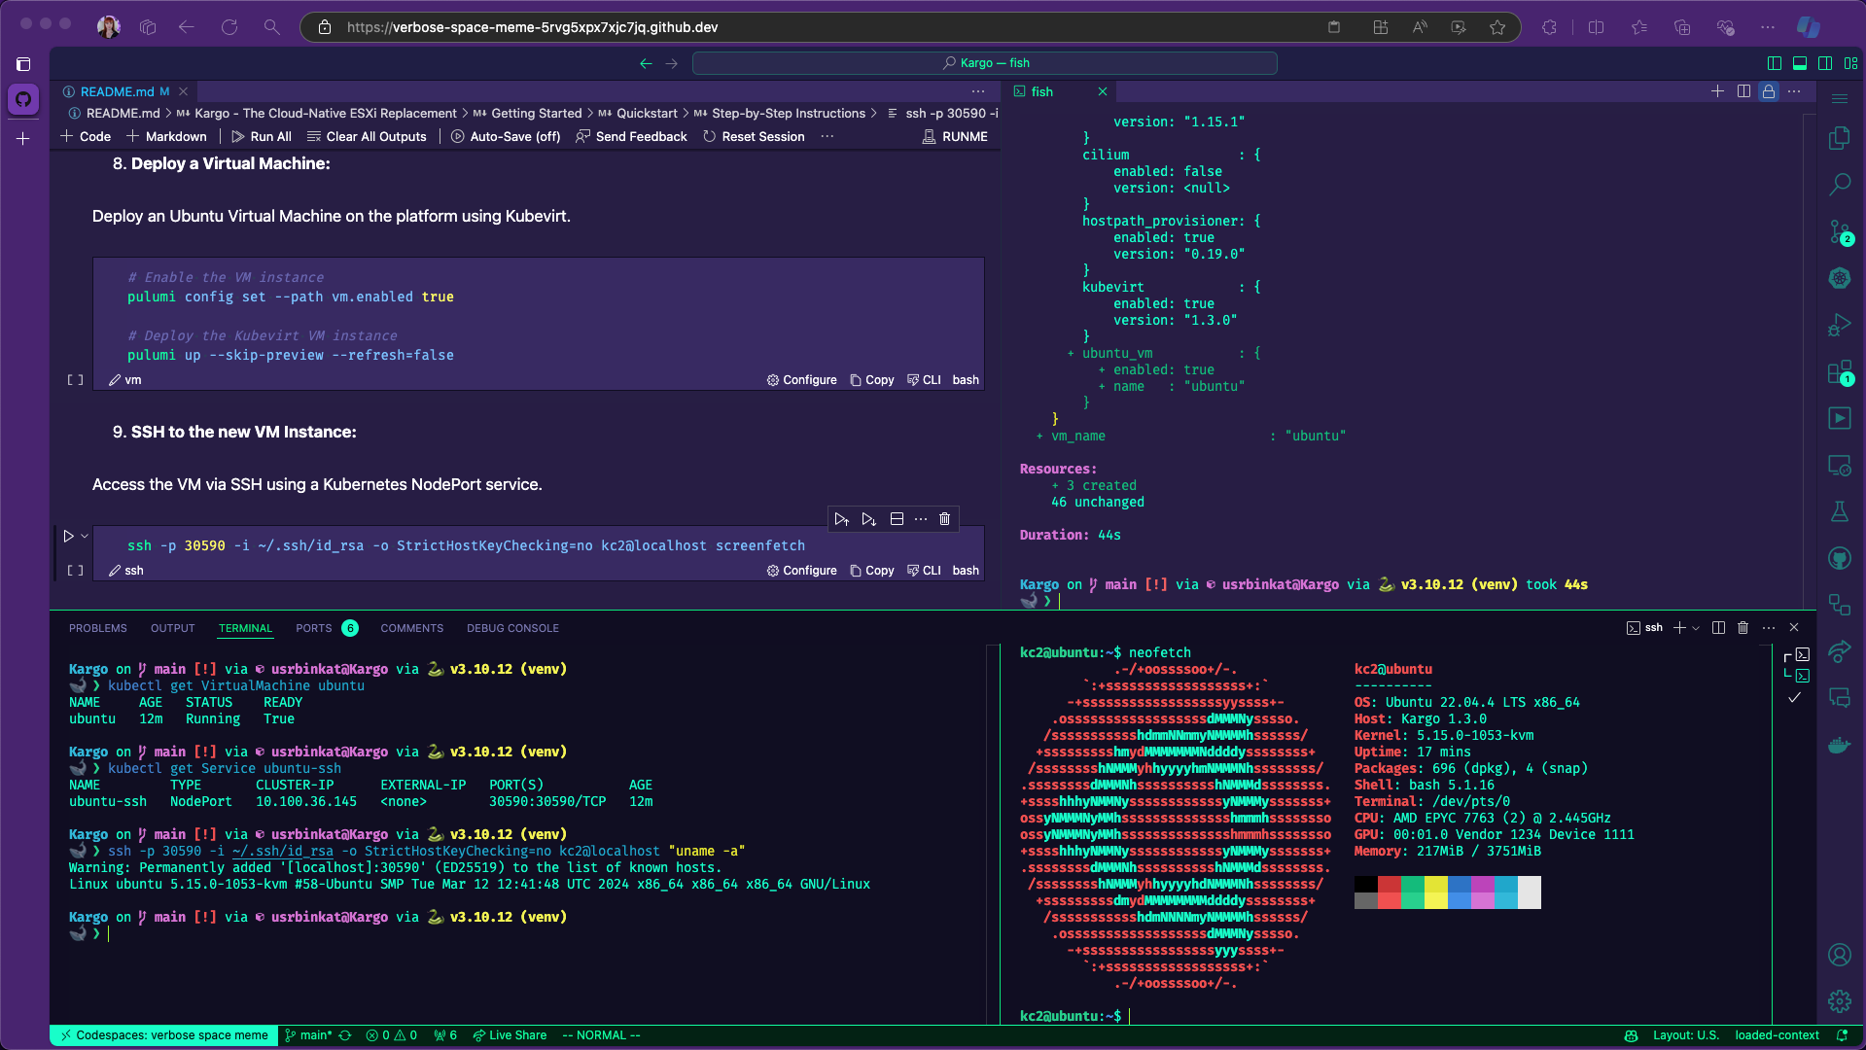Open README editor group more actions
This screenshot has width=1866, height=1050.
click(x=978, y=91)
